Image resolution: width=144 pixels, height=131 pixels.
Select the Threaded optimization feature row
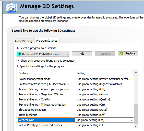[76, 110]
